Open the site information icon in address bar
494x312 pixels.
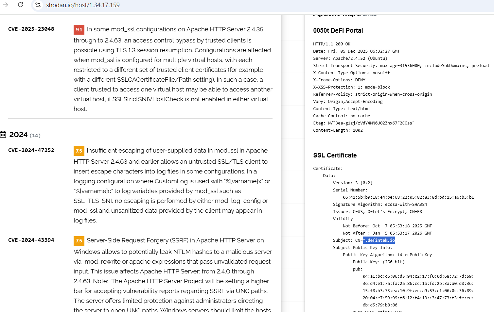pyautogui.click(x=38, y=5)
